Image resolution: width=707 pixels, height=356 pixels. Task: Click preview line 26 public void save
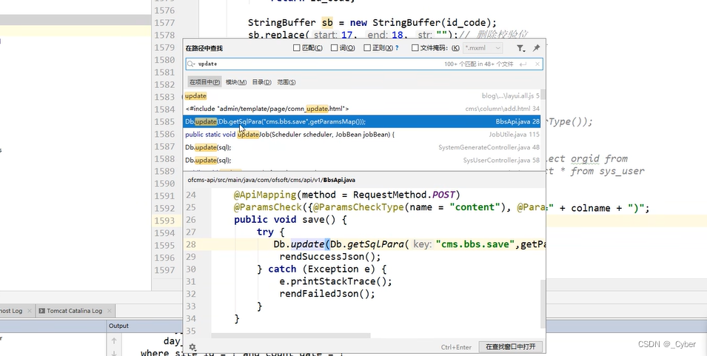click(x=290, y=220)
